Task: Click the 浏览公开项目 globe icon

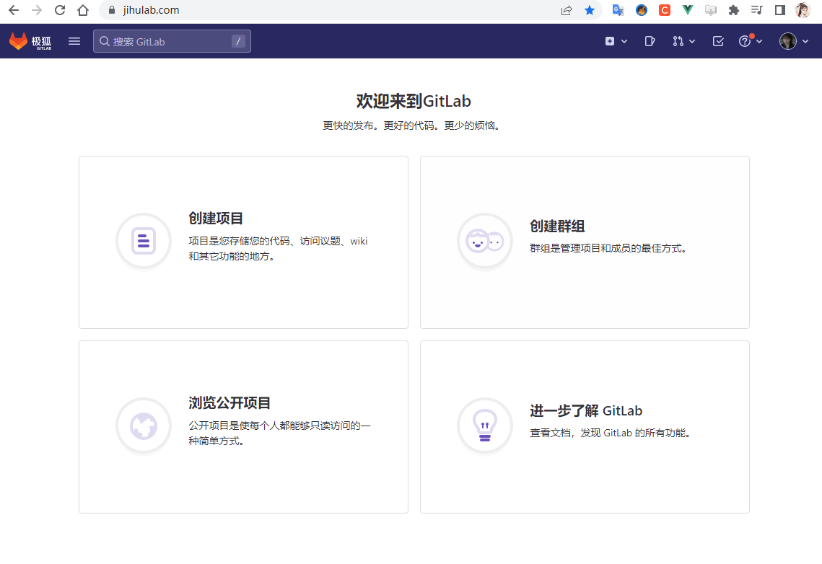Action: click(143, 426)
